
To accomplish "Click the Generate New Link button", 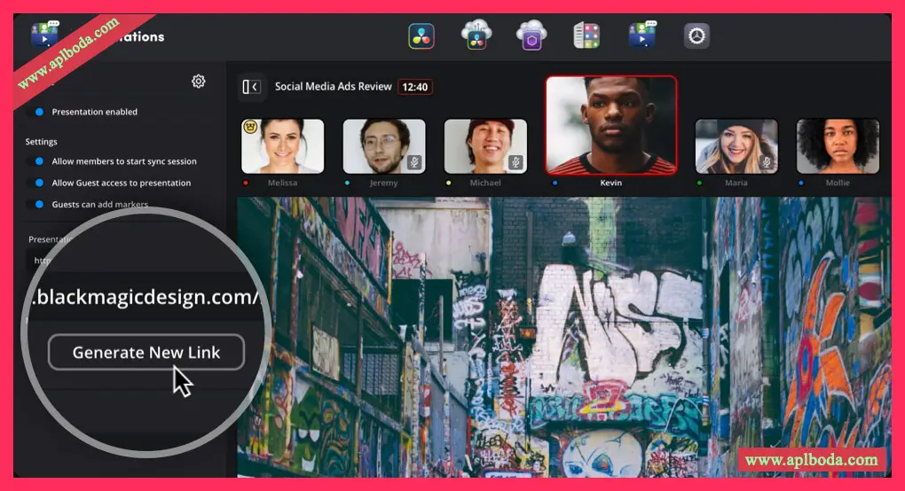I will pos(146,352).
